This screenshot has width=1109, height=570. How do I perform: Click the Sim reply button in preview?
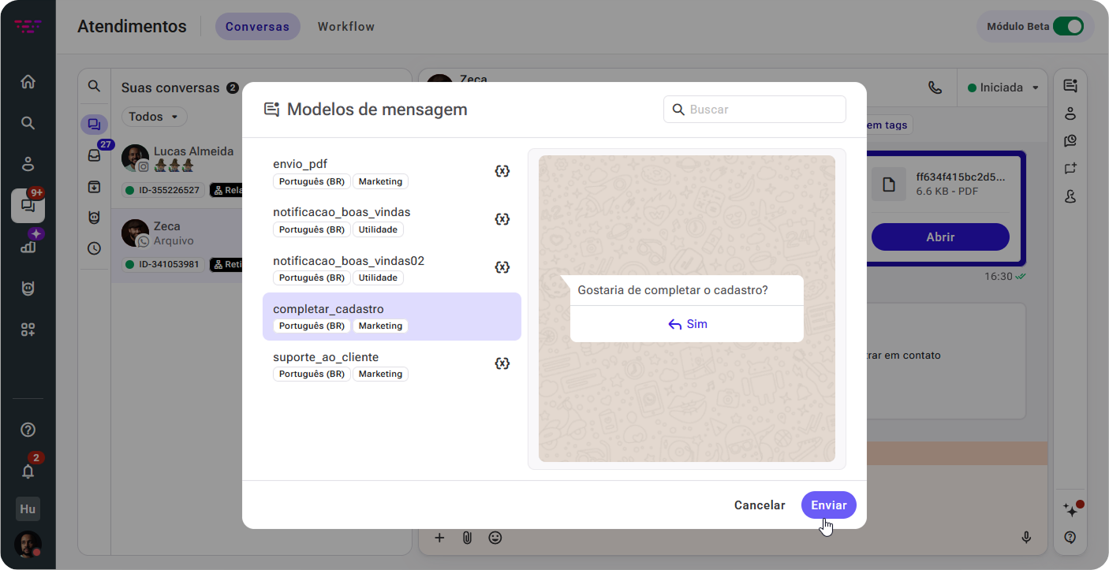point(687,324)
